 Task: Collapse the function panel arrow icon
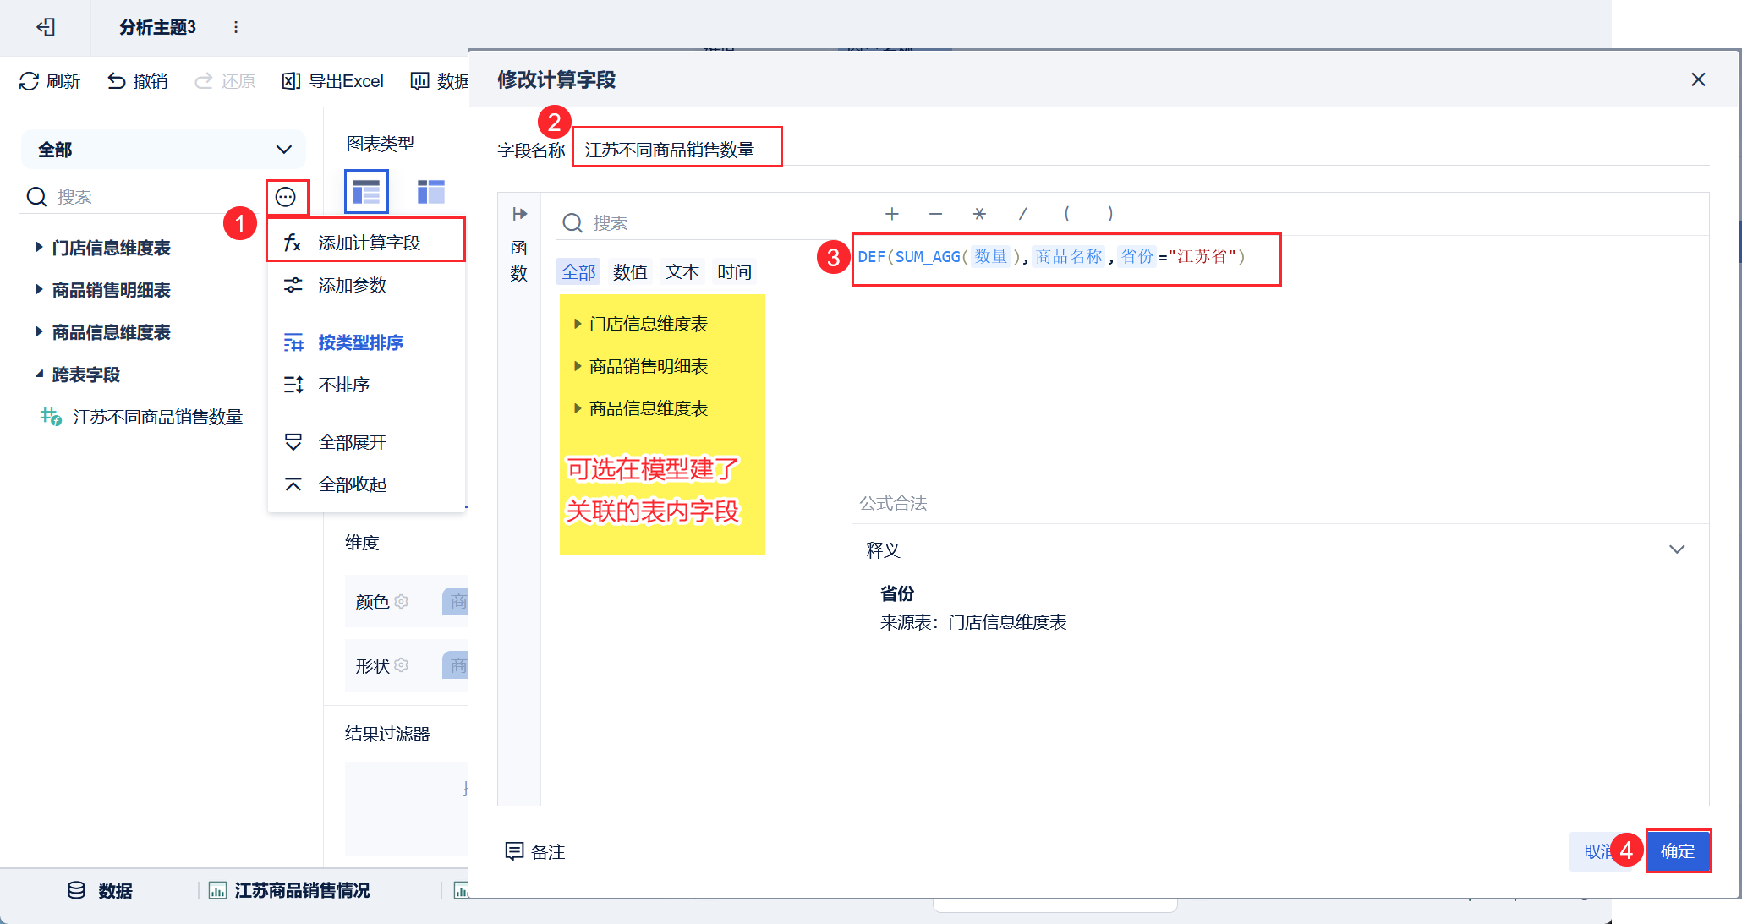(x=519, y=214)
